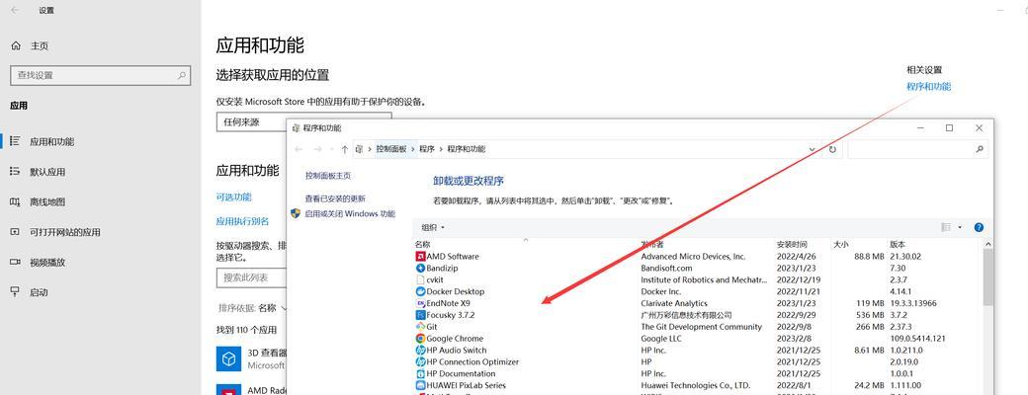Expand the chevron after 控制面板 breadcrumb
Viewport: 1028px width, 395px height.
point(413,149)
